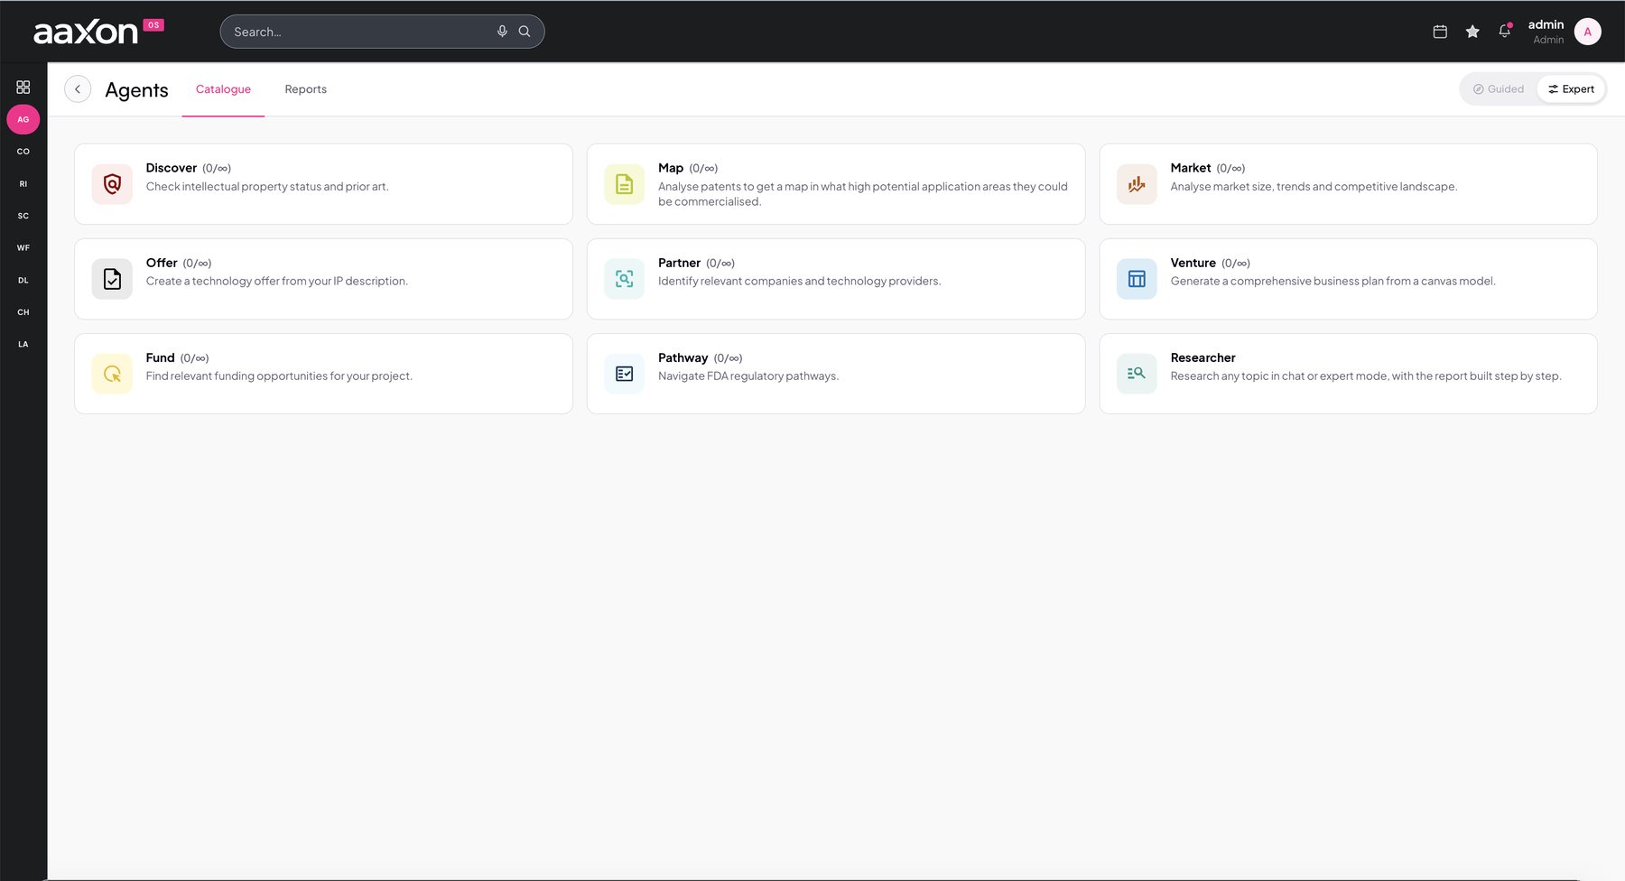Click the magnifier search icon
This screenshot has height=881, width=1625.
[525, 32]
